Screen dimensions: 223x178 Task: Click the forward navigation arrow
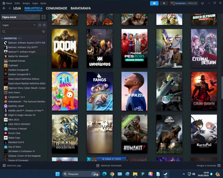tap(9, 8)
